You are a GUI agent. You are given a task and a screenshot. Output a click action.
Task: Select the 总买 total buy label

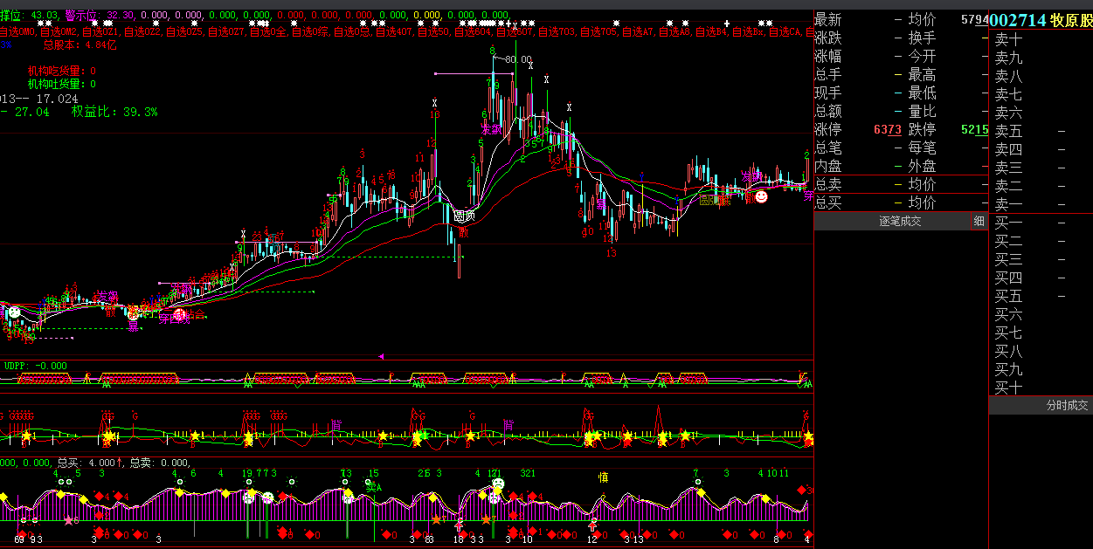tap(828, 203)
